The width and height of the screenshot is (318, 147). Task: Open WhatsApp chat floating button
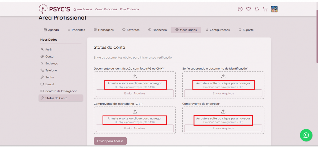(x=306, y=135)
